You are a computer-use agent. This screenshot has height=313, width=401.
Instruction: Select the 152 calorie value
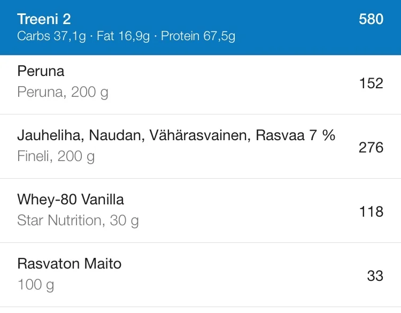[371, 83]
